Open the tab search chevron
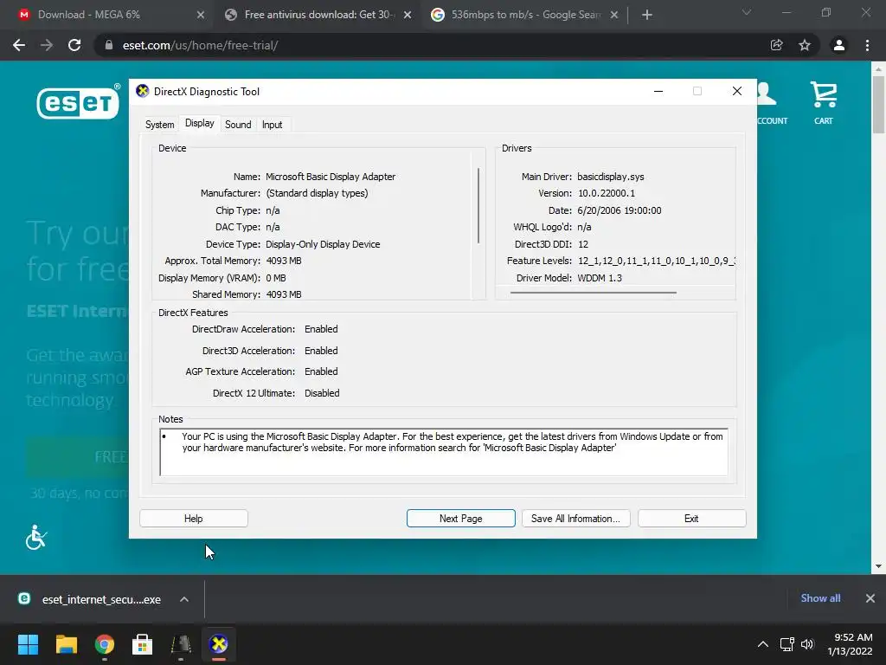Screen dimensions: 886x665 747,12
